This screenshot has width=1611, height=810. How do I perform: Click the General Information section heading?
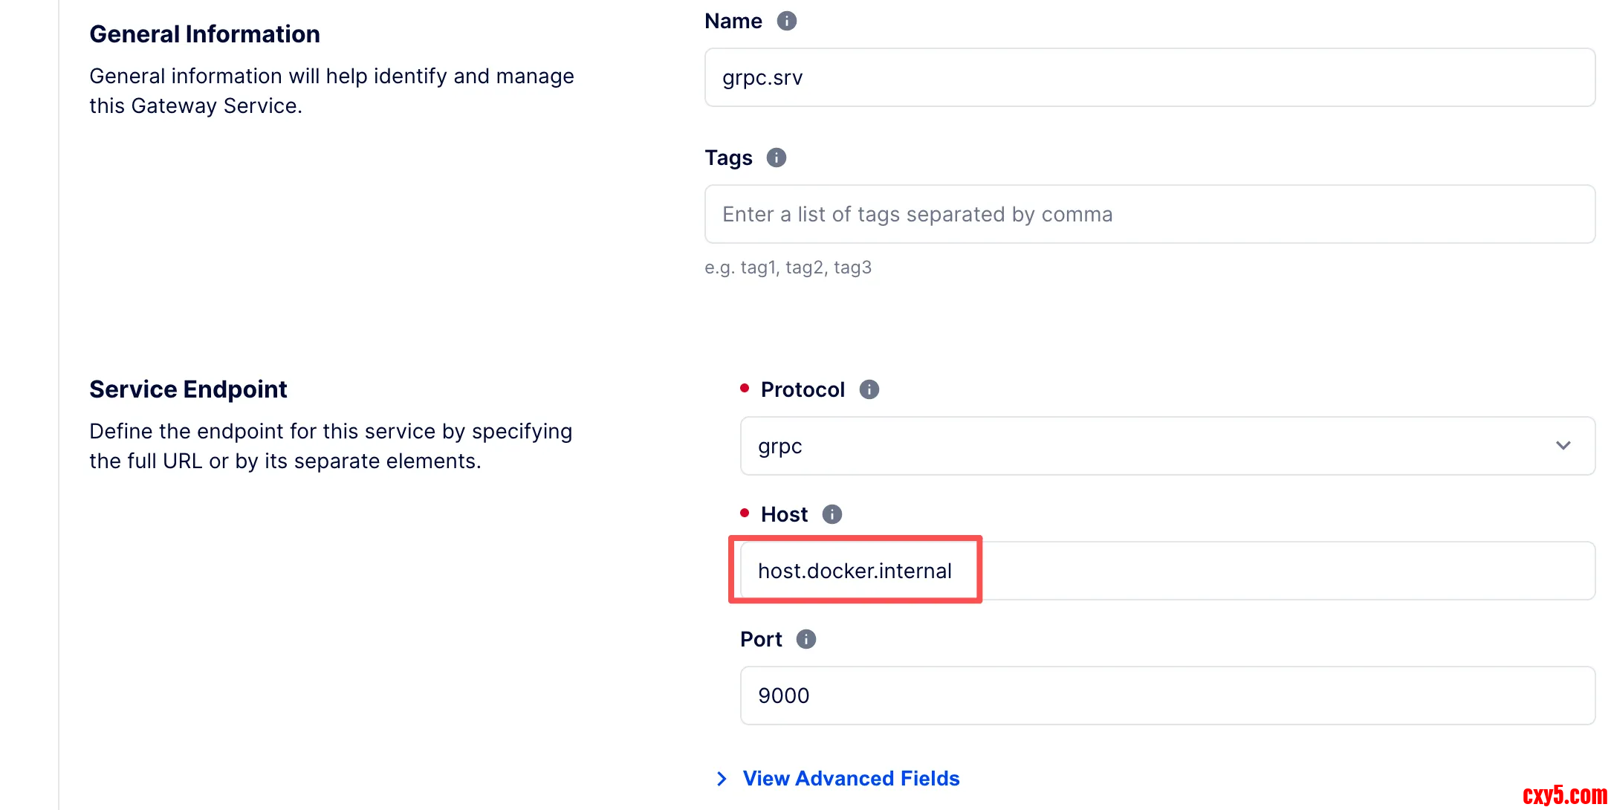[x=204, y=34]
